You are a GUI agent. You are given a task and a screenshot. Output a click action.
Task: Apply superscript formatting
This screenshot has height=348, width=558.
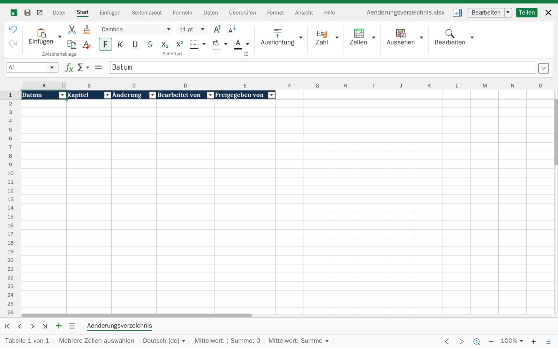click(180, 44)
